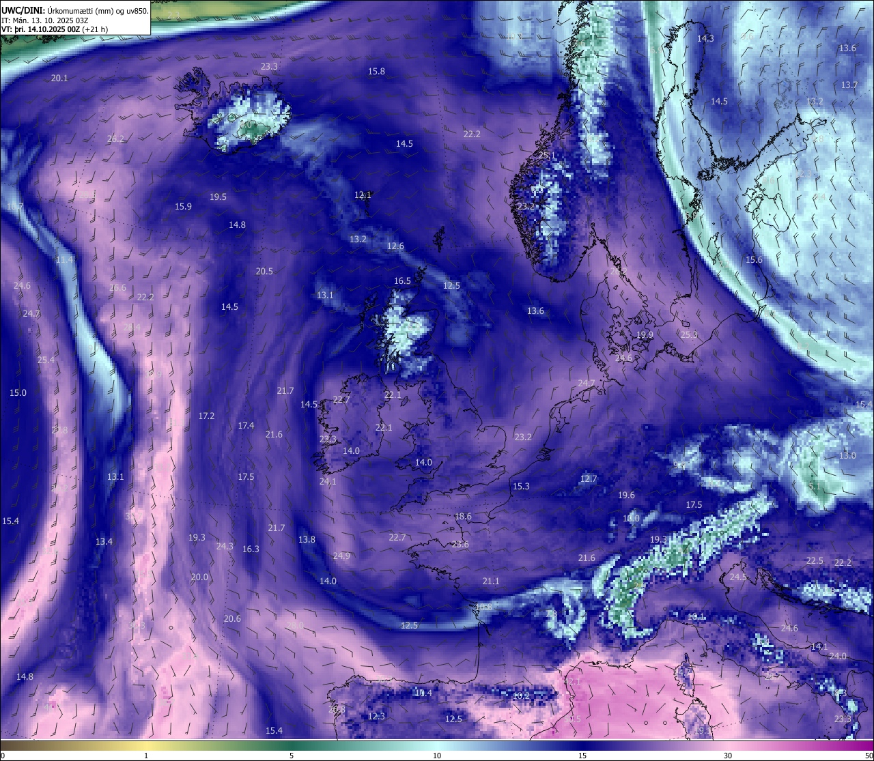Click the 20.6 value on the map
The width and height of the screenshot is (874, 761).
[232, 619]
